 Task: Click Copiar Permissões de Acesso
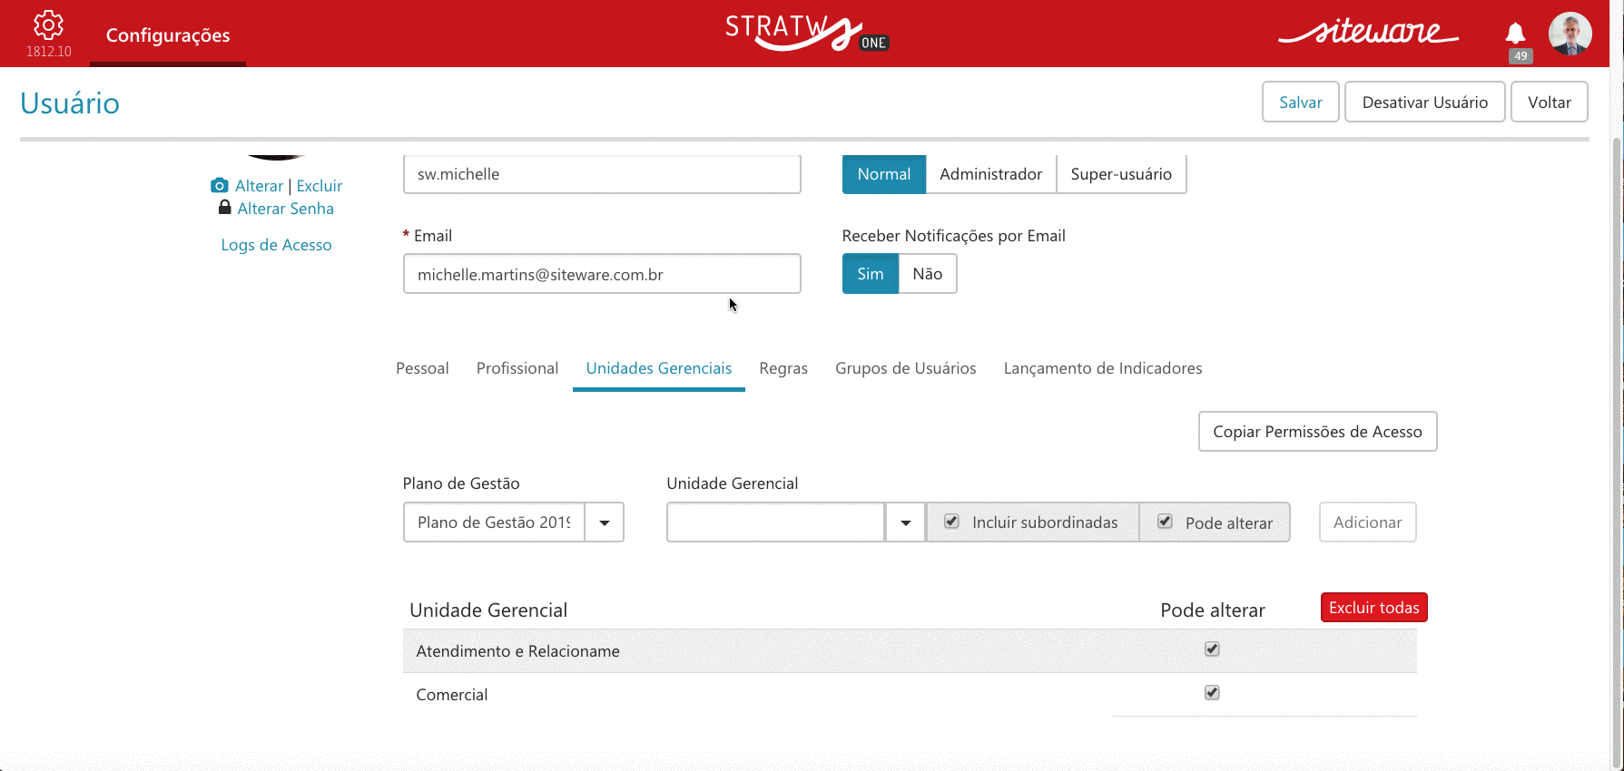(x=1318, y=432)
